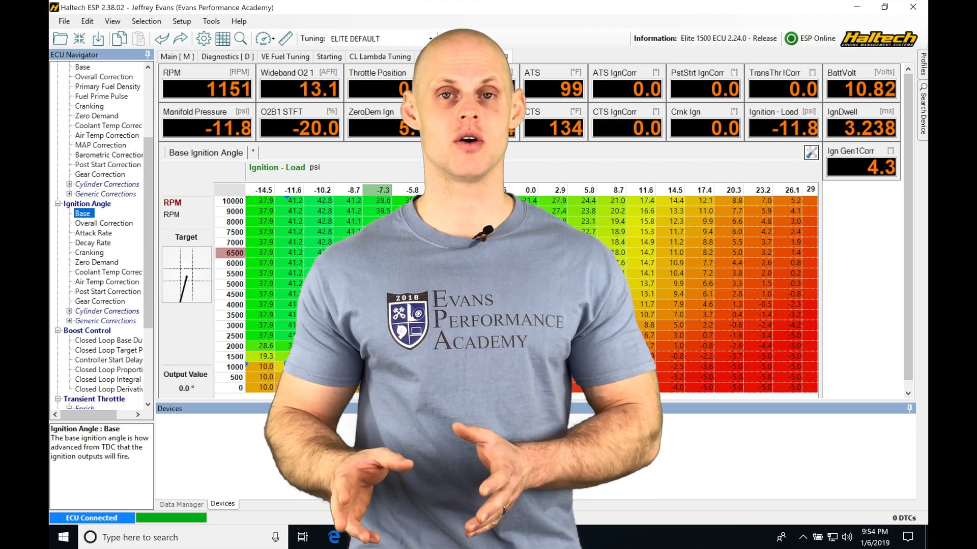Activate the magnifier search tool
Screen dimensions: 977x549
pos(241,38)
